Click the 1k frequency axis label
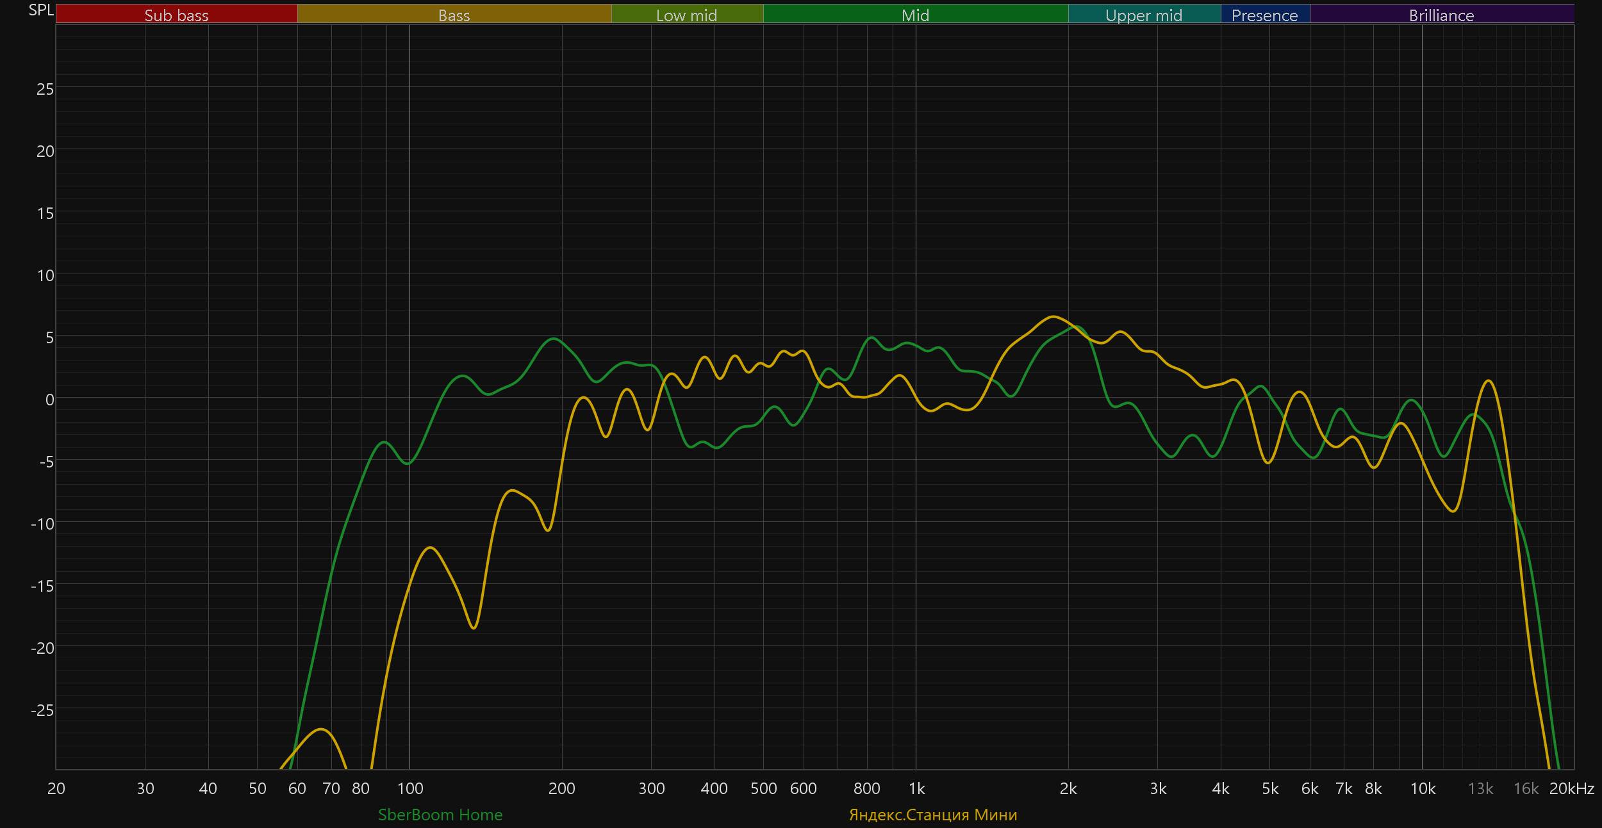The width and height of the screenshot is (1602, 828). point(916,788)
